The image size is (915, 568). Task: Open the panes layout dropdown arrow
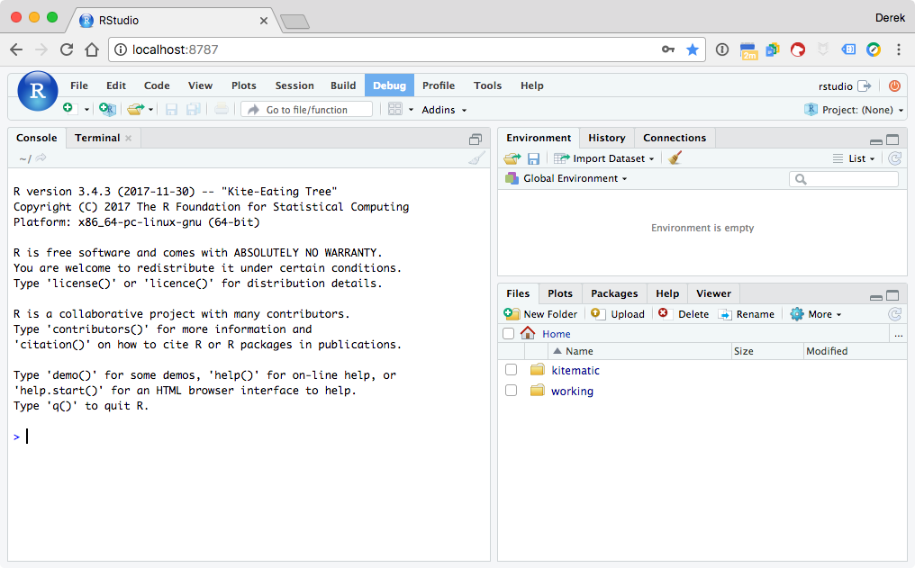pos(411,110)
